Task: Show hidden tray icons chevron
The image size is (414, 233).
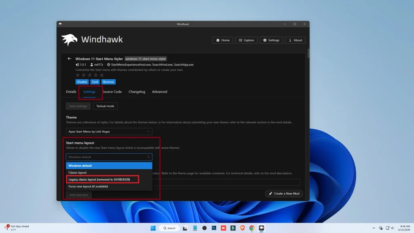Action: coord(374,228)
